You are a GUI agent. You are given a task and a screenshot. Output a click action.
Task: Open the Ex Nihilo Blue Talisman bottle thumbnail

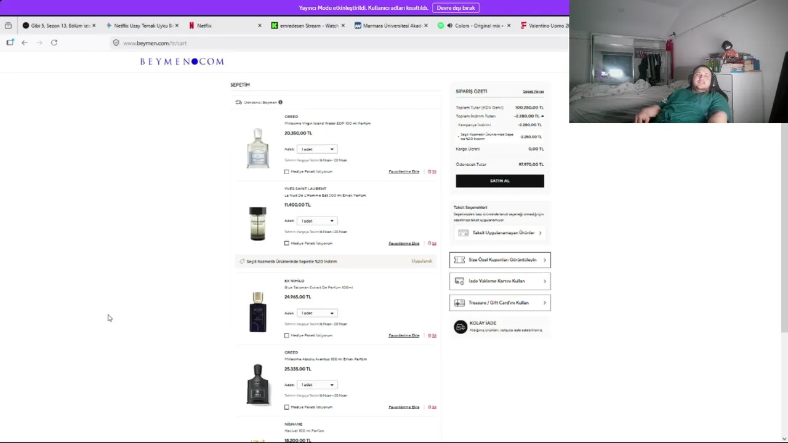tap(257, 312)
